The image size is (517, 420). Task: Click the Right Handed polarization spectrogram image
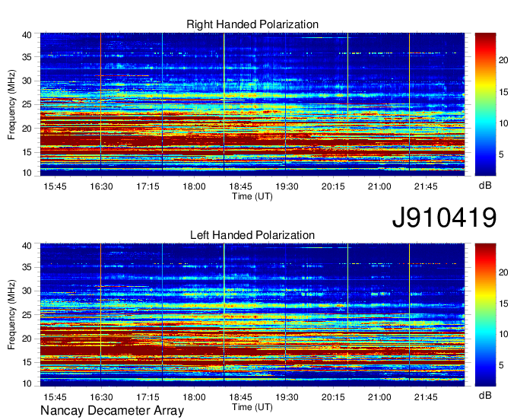coord(252,104)
